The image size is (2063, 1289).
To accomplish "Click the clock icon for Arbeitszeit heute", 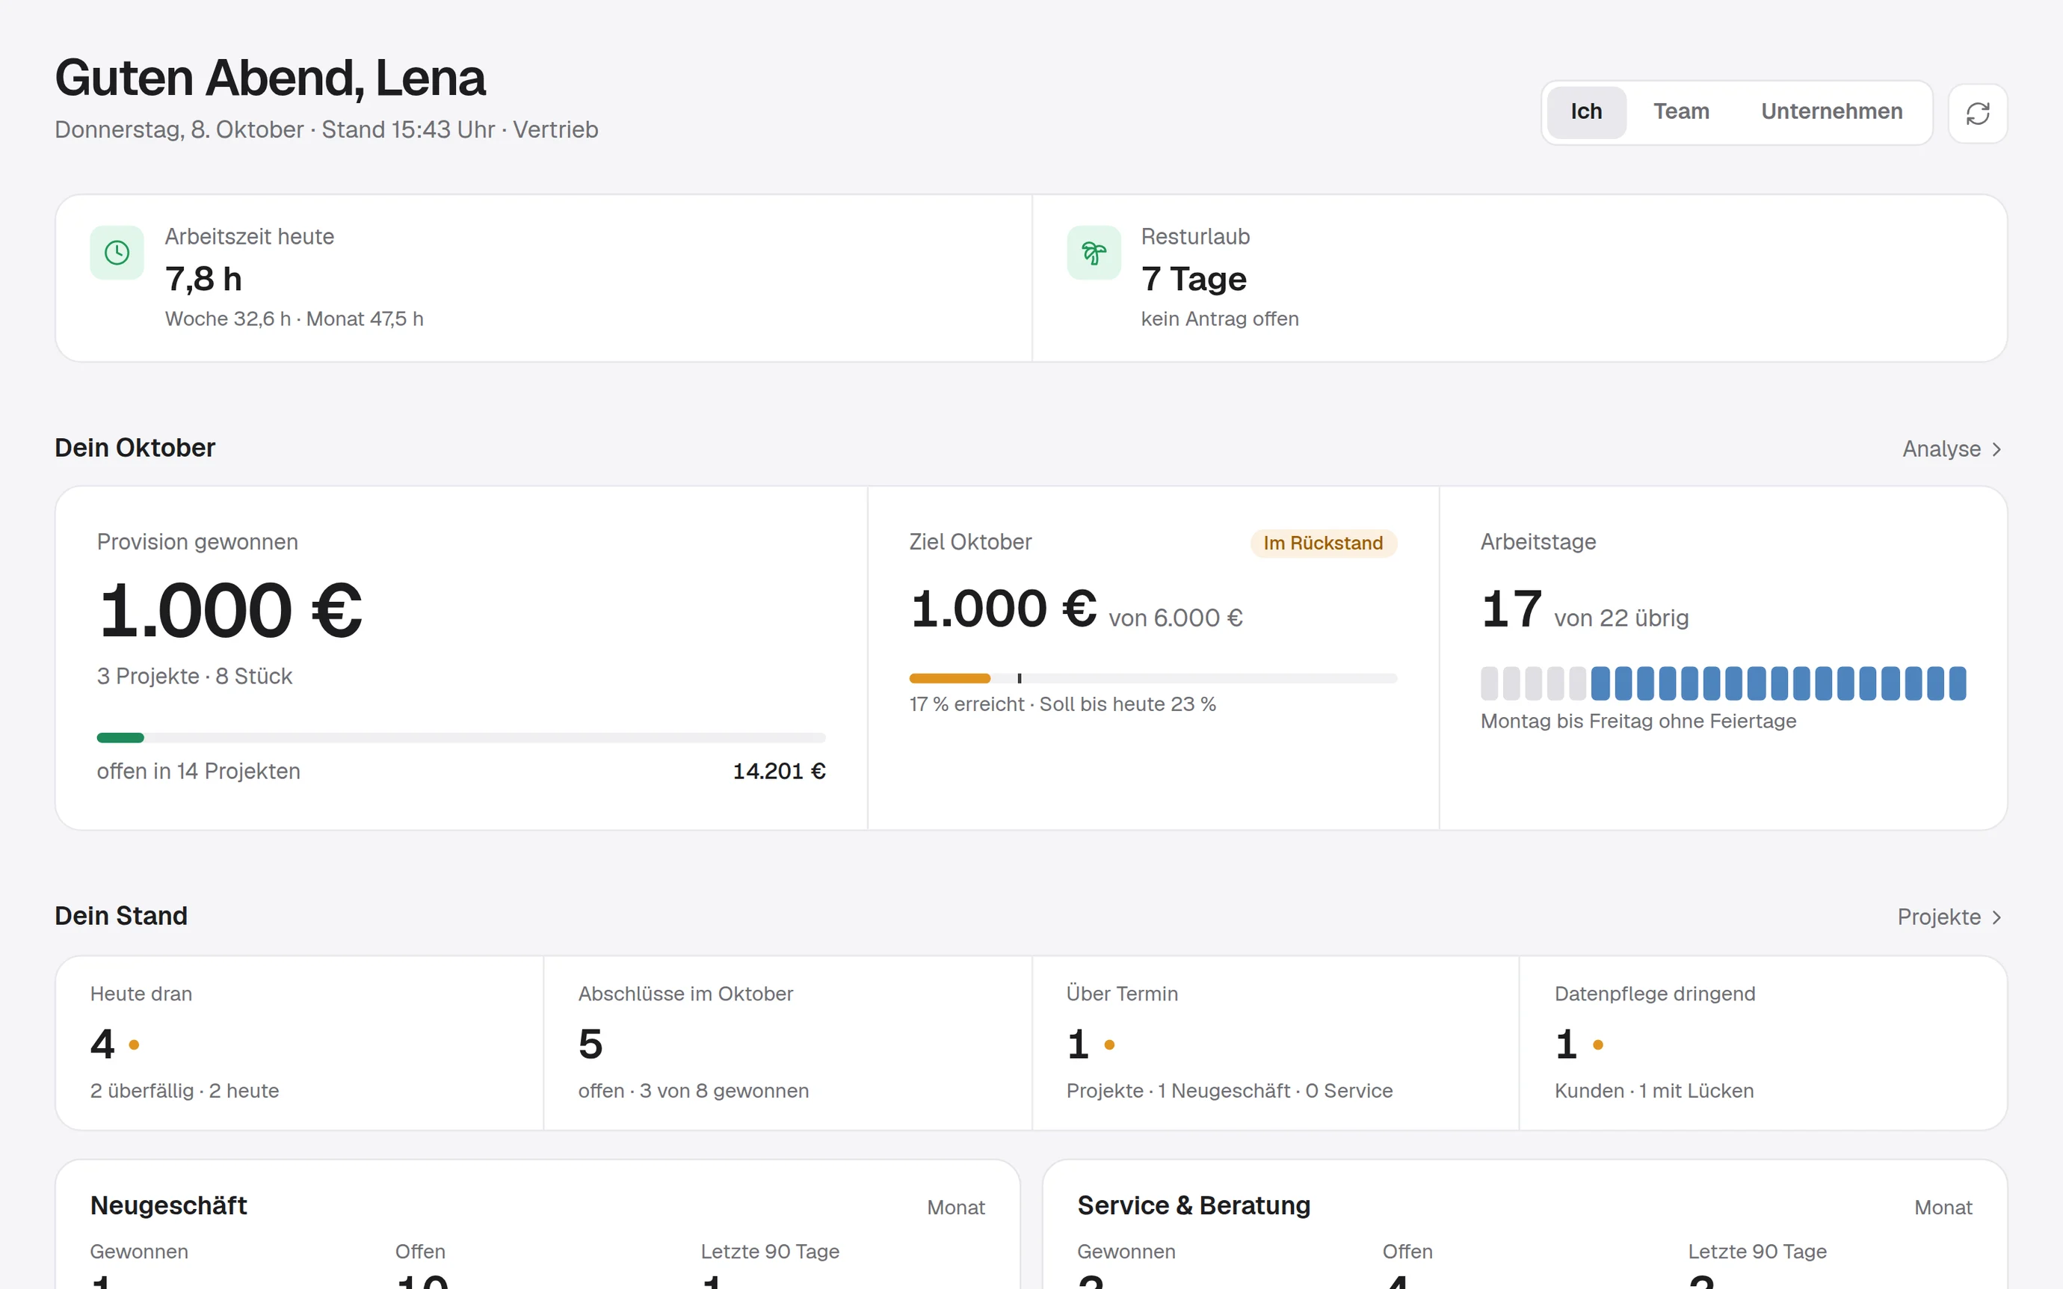I will [x=117, y=253].
